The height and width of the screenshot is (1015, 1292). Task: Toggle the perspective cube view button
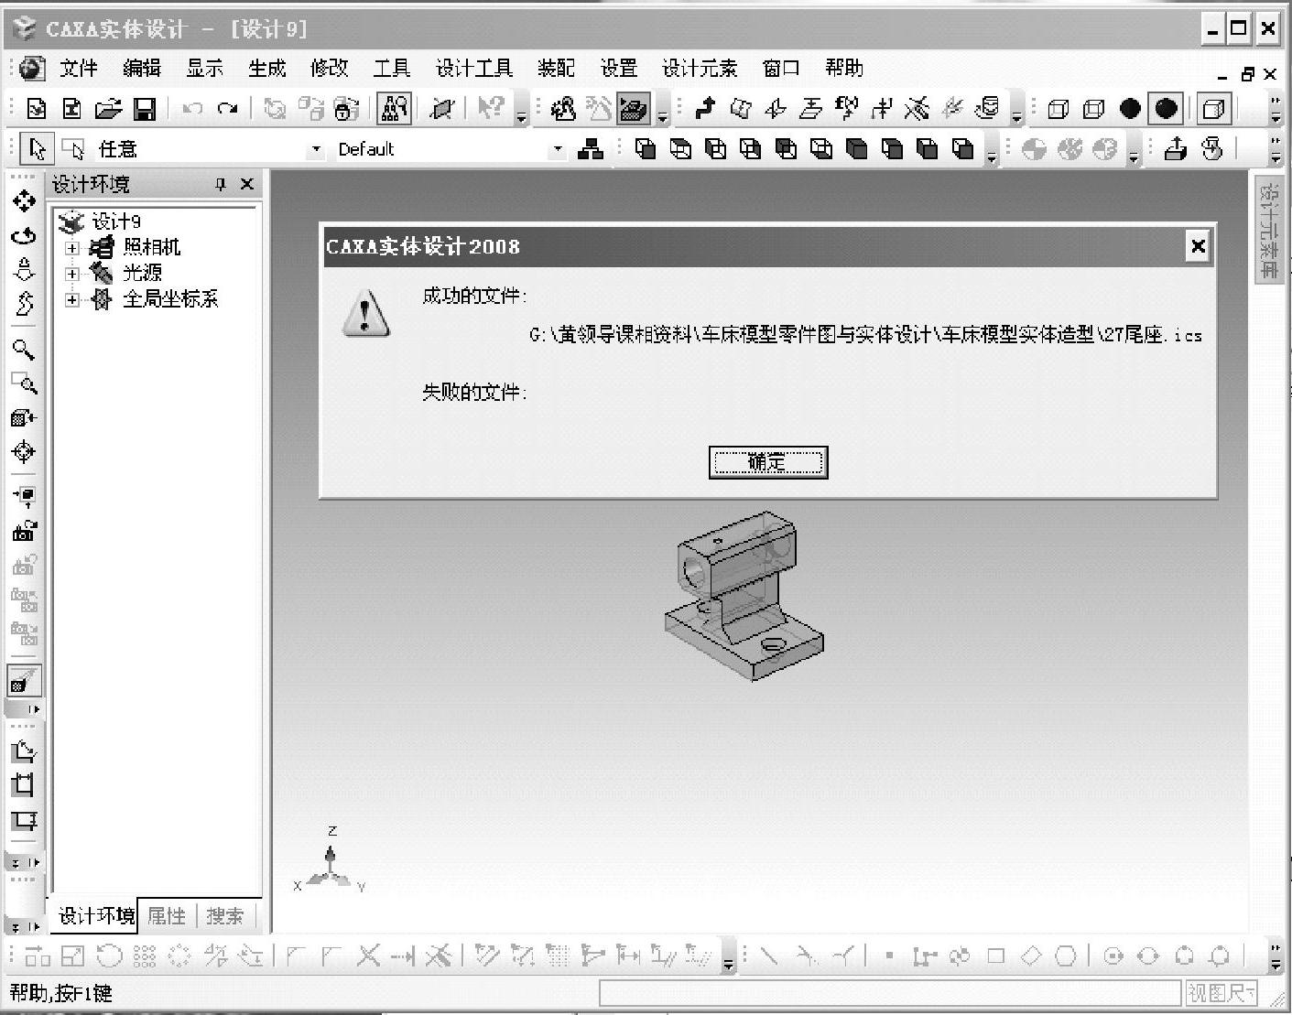pos(1214,109)
